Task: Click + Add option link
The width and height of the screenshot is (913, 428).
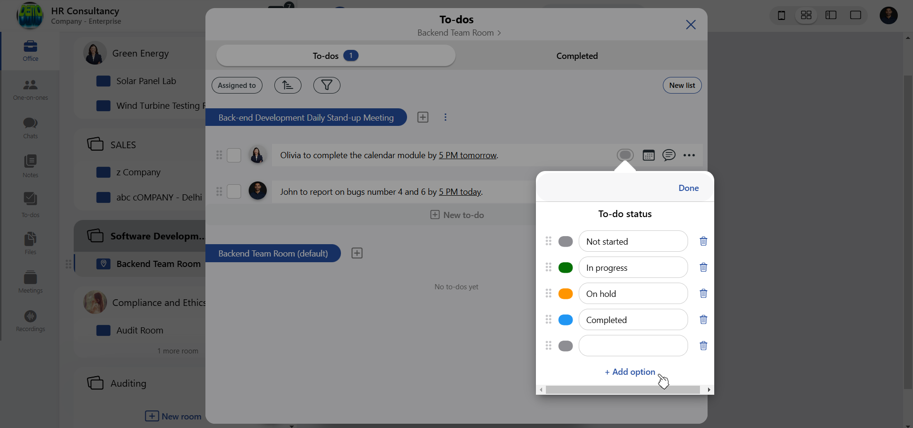Action: [x=630, y=372]
